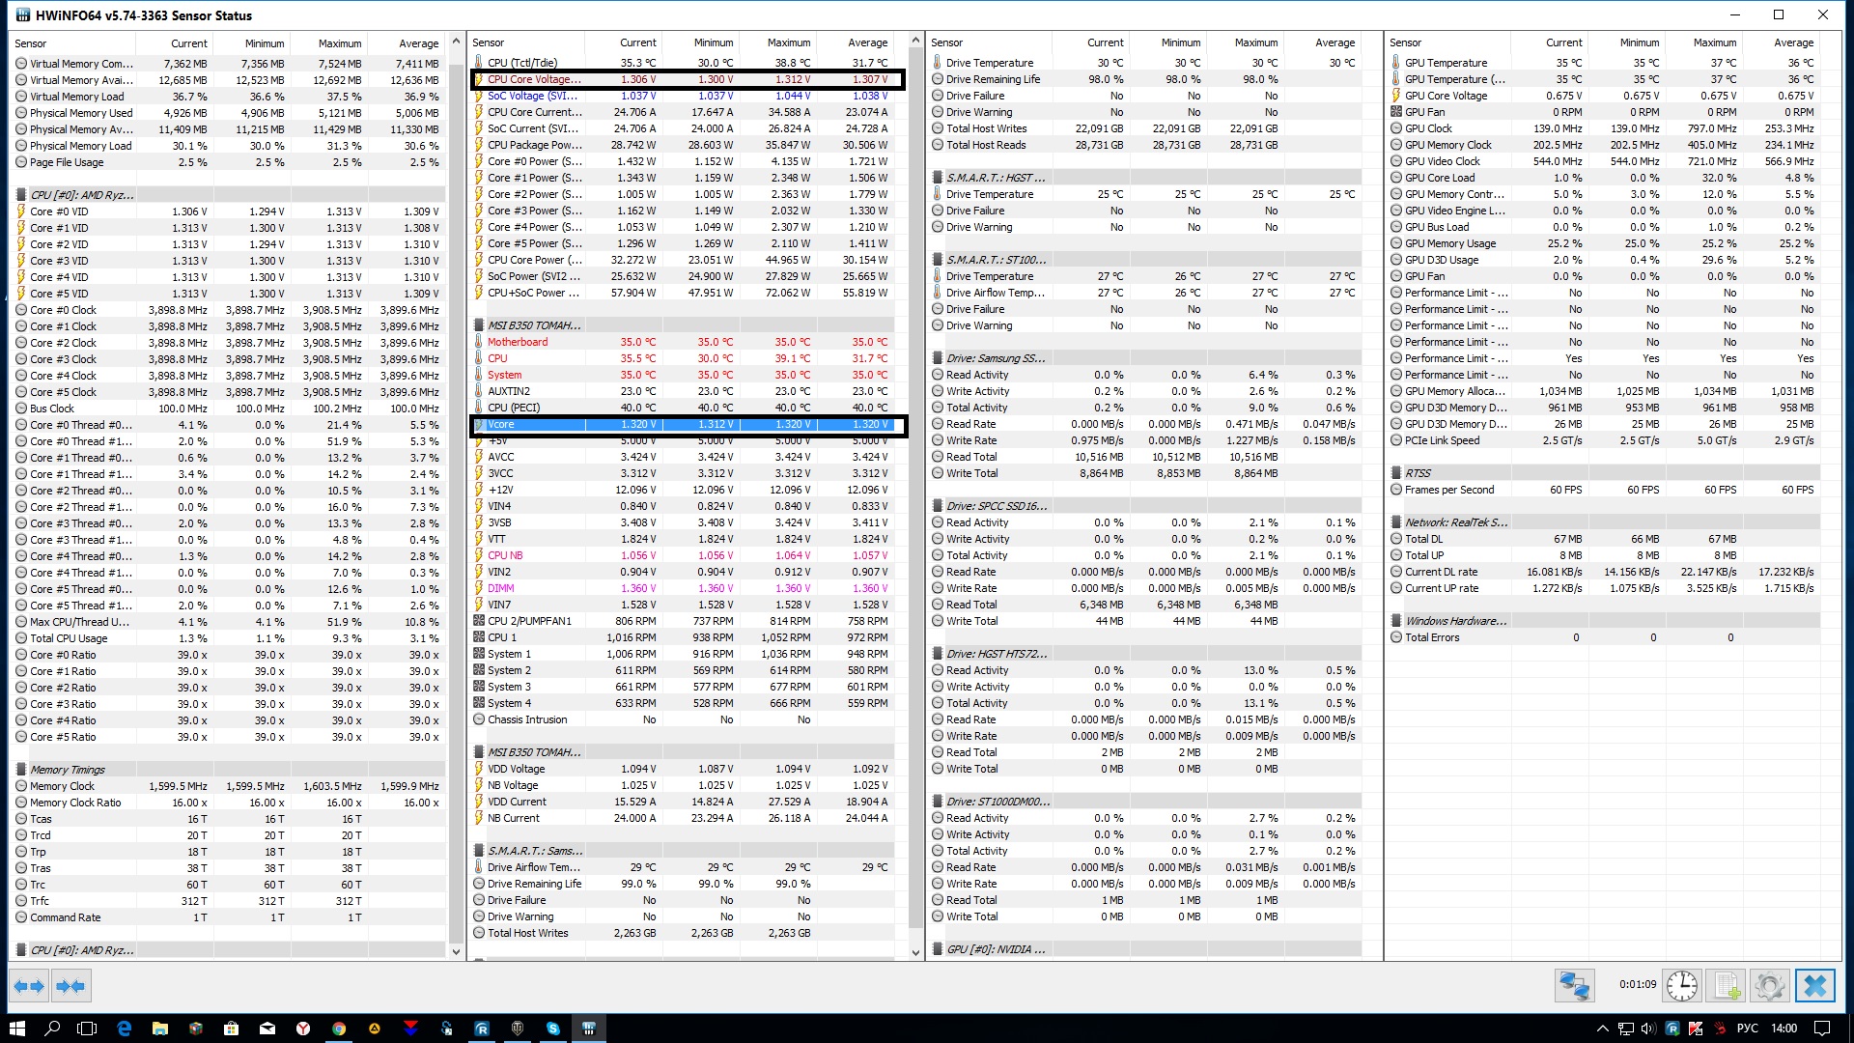
Task: Click the Maximum column header in first panel
Action: pos(340,43)
